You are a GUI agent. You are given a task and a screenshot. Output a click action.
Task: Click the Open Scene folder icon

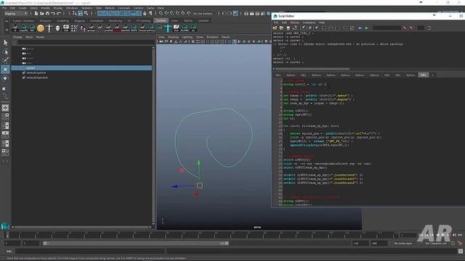(x=42, y=13)
